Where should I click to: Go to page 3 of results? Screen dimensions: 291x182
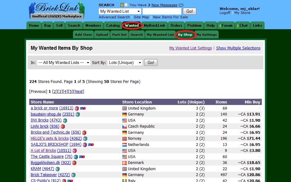(60, 91)
